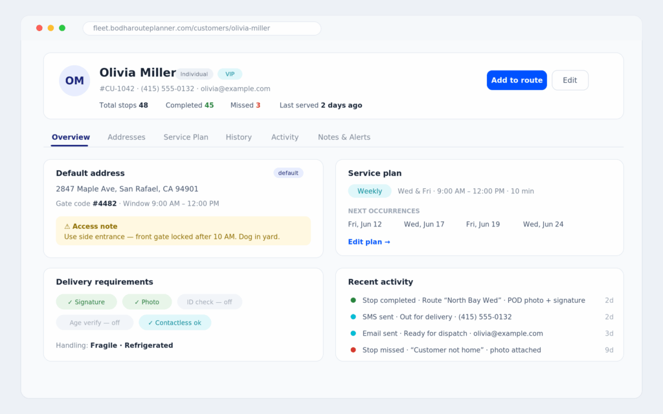Click Handling Fragile Refrigerated text
Image resolution: width=663 pixels, height=414 pixels.
114,345
